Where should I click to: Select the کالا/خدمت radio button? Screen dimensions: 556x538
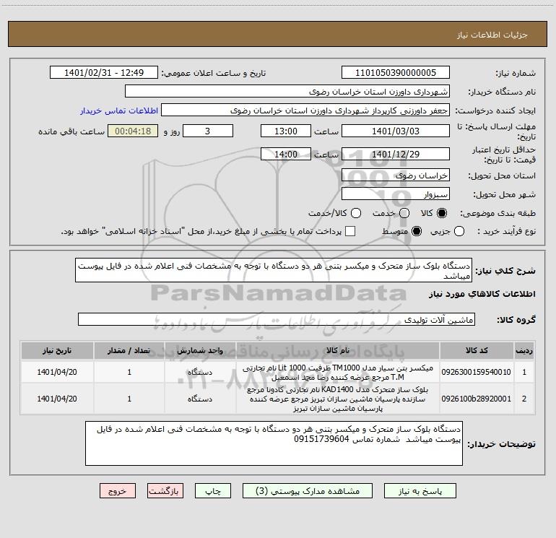(356, 213)
